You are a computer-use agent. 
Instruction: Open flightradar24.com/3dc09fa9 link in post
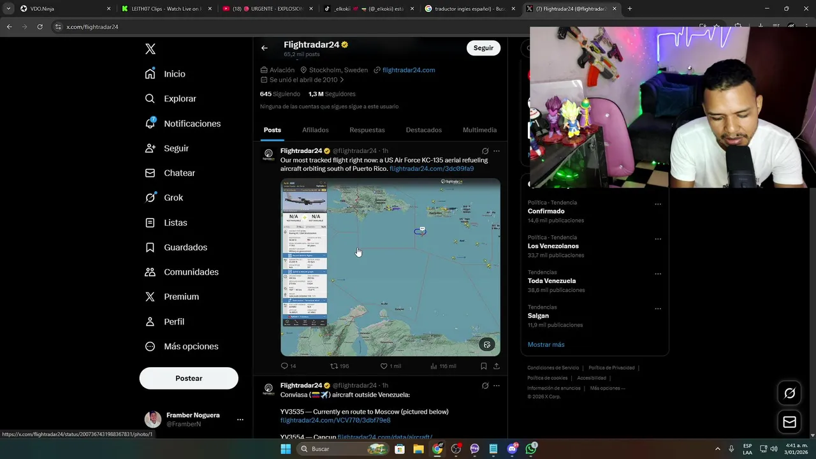point(432,169)
